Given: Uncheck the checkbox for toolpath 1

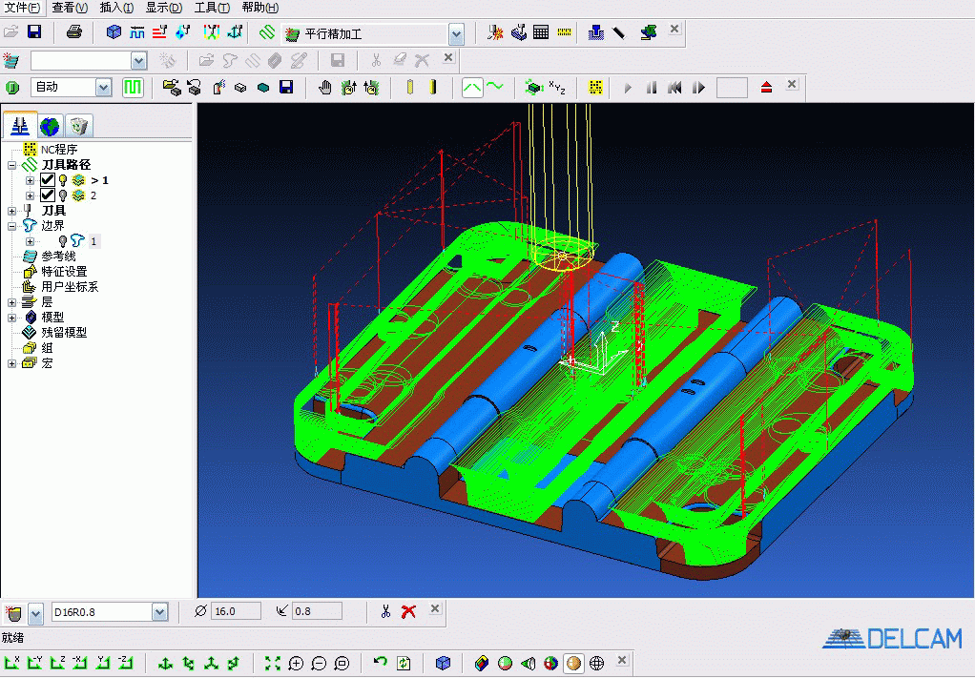Looking at the screenshot, I should pos(48,180).
